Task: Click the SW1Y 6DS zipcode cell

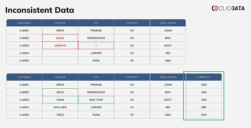Action: [60, 107]
